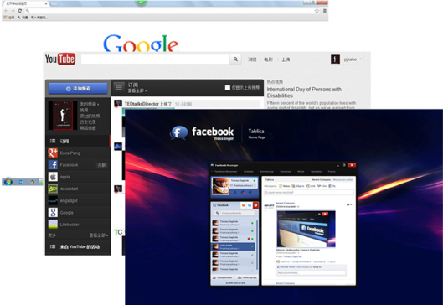The width and height of the screenshot is (443, 305).
Task: Click the blue add channel button
Action: click(x=78, y=89)
